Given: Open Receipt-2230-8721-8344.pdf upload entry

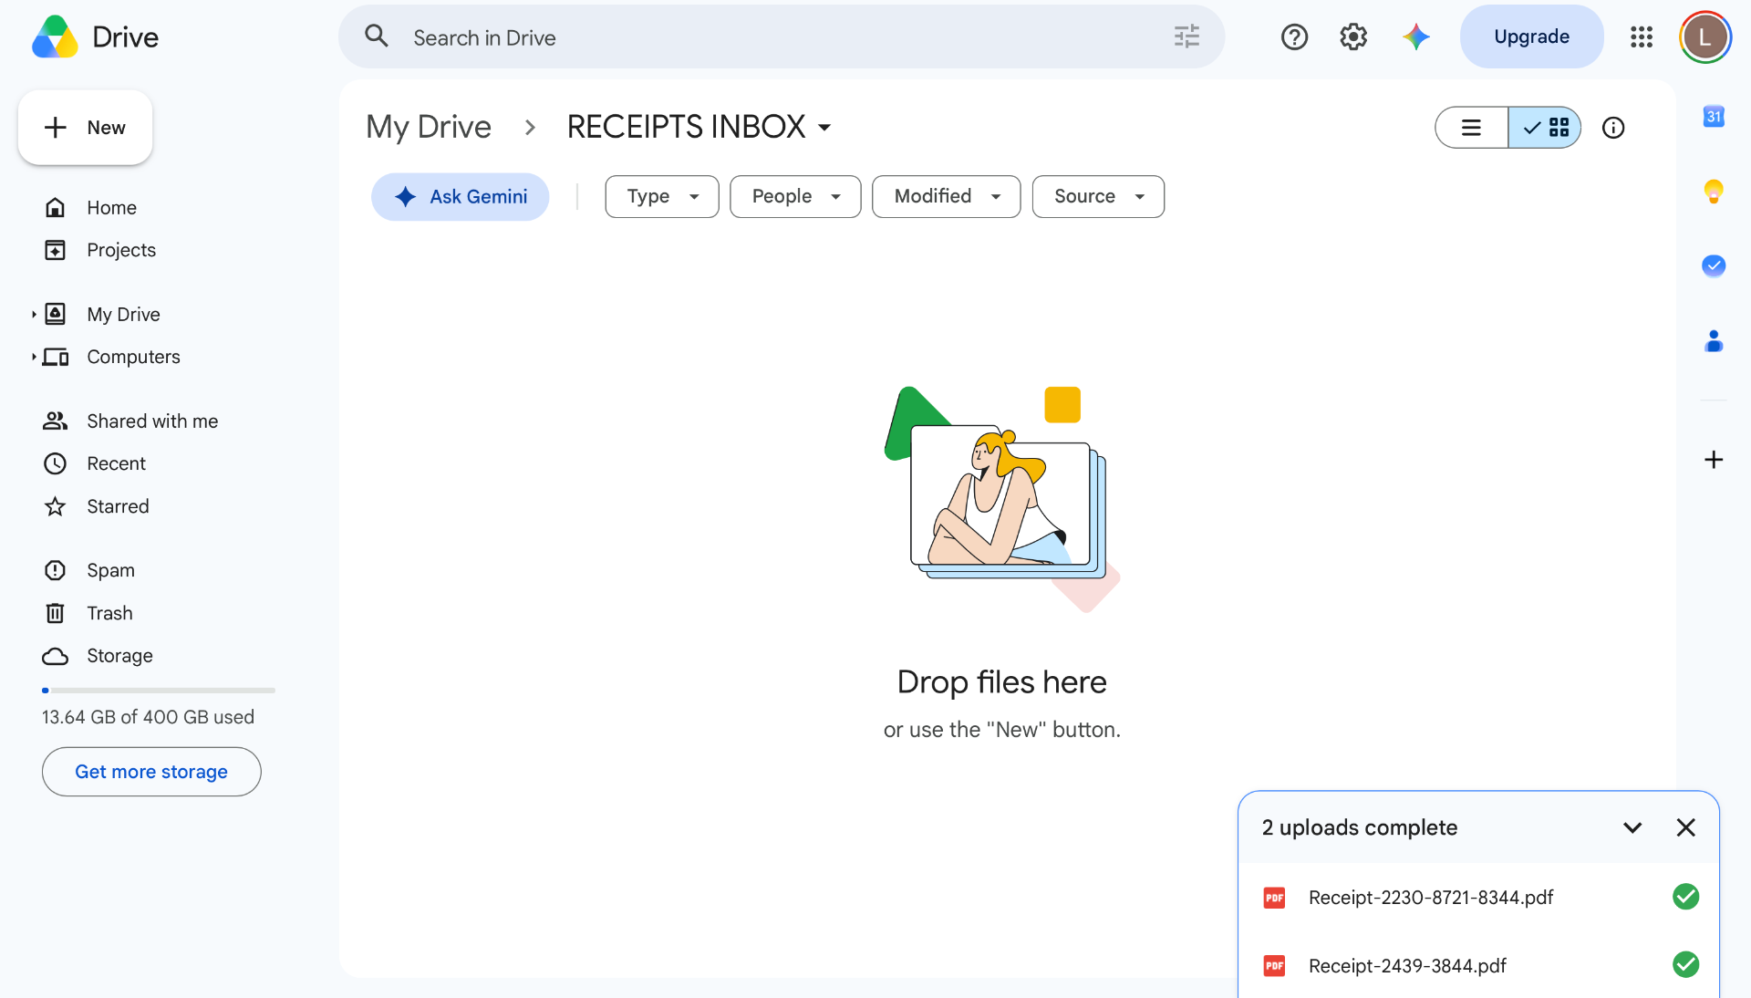Looking at the screenshot, I should click(x=1478, y=898).
